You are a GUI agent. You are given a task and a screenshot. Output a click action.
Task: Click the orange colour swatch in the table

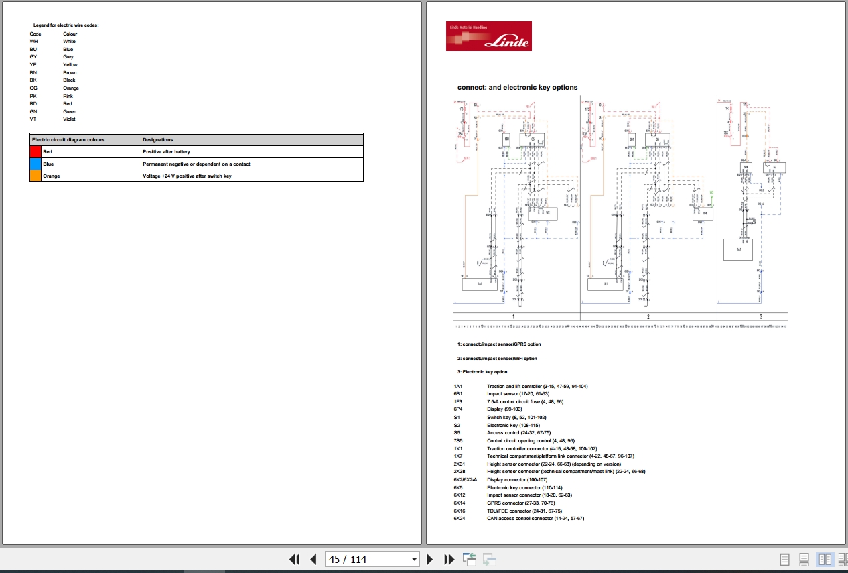(36, 176)
